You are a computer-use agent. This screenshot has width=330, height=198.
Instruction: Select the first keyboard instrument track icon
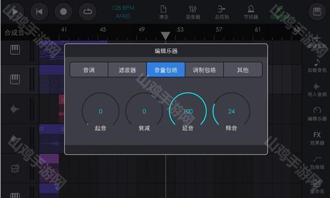coord(15,50)
